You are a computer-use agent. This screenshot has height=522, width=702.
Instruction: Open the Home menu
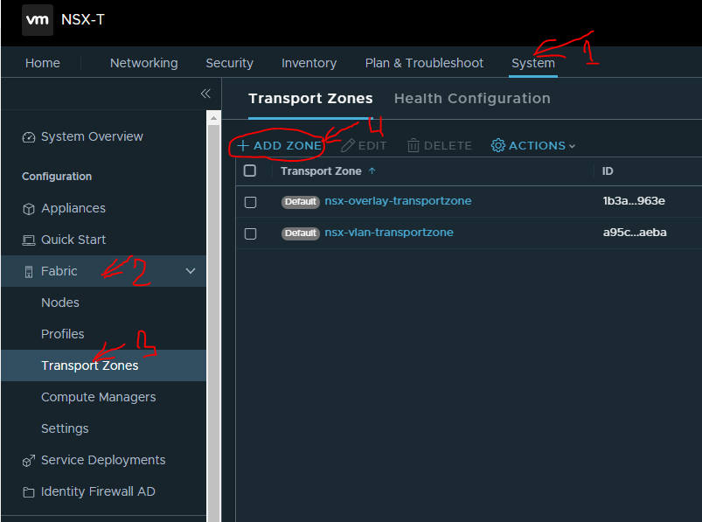click(43, 63)
